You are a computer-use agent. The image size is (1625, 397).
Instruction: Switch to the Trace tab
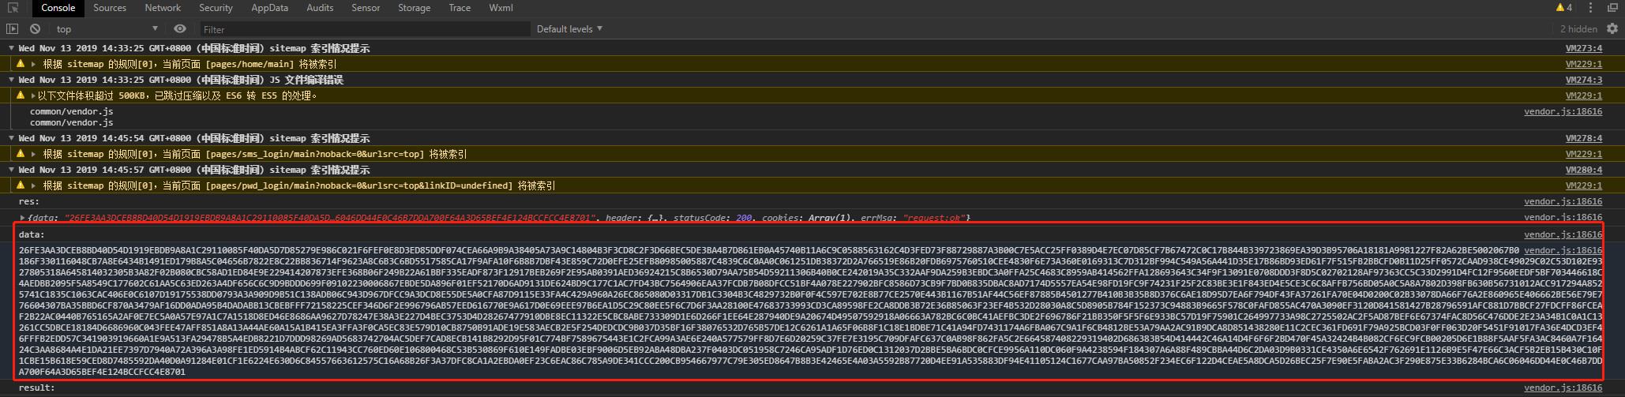click(x=460, y=8)
